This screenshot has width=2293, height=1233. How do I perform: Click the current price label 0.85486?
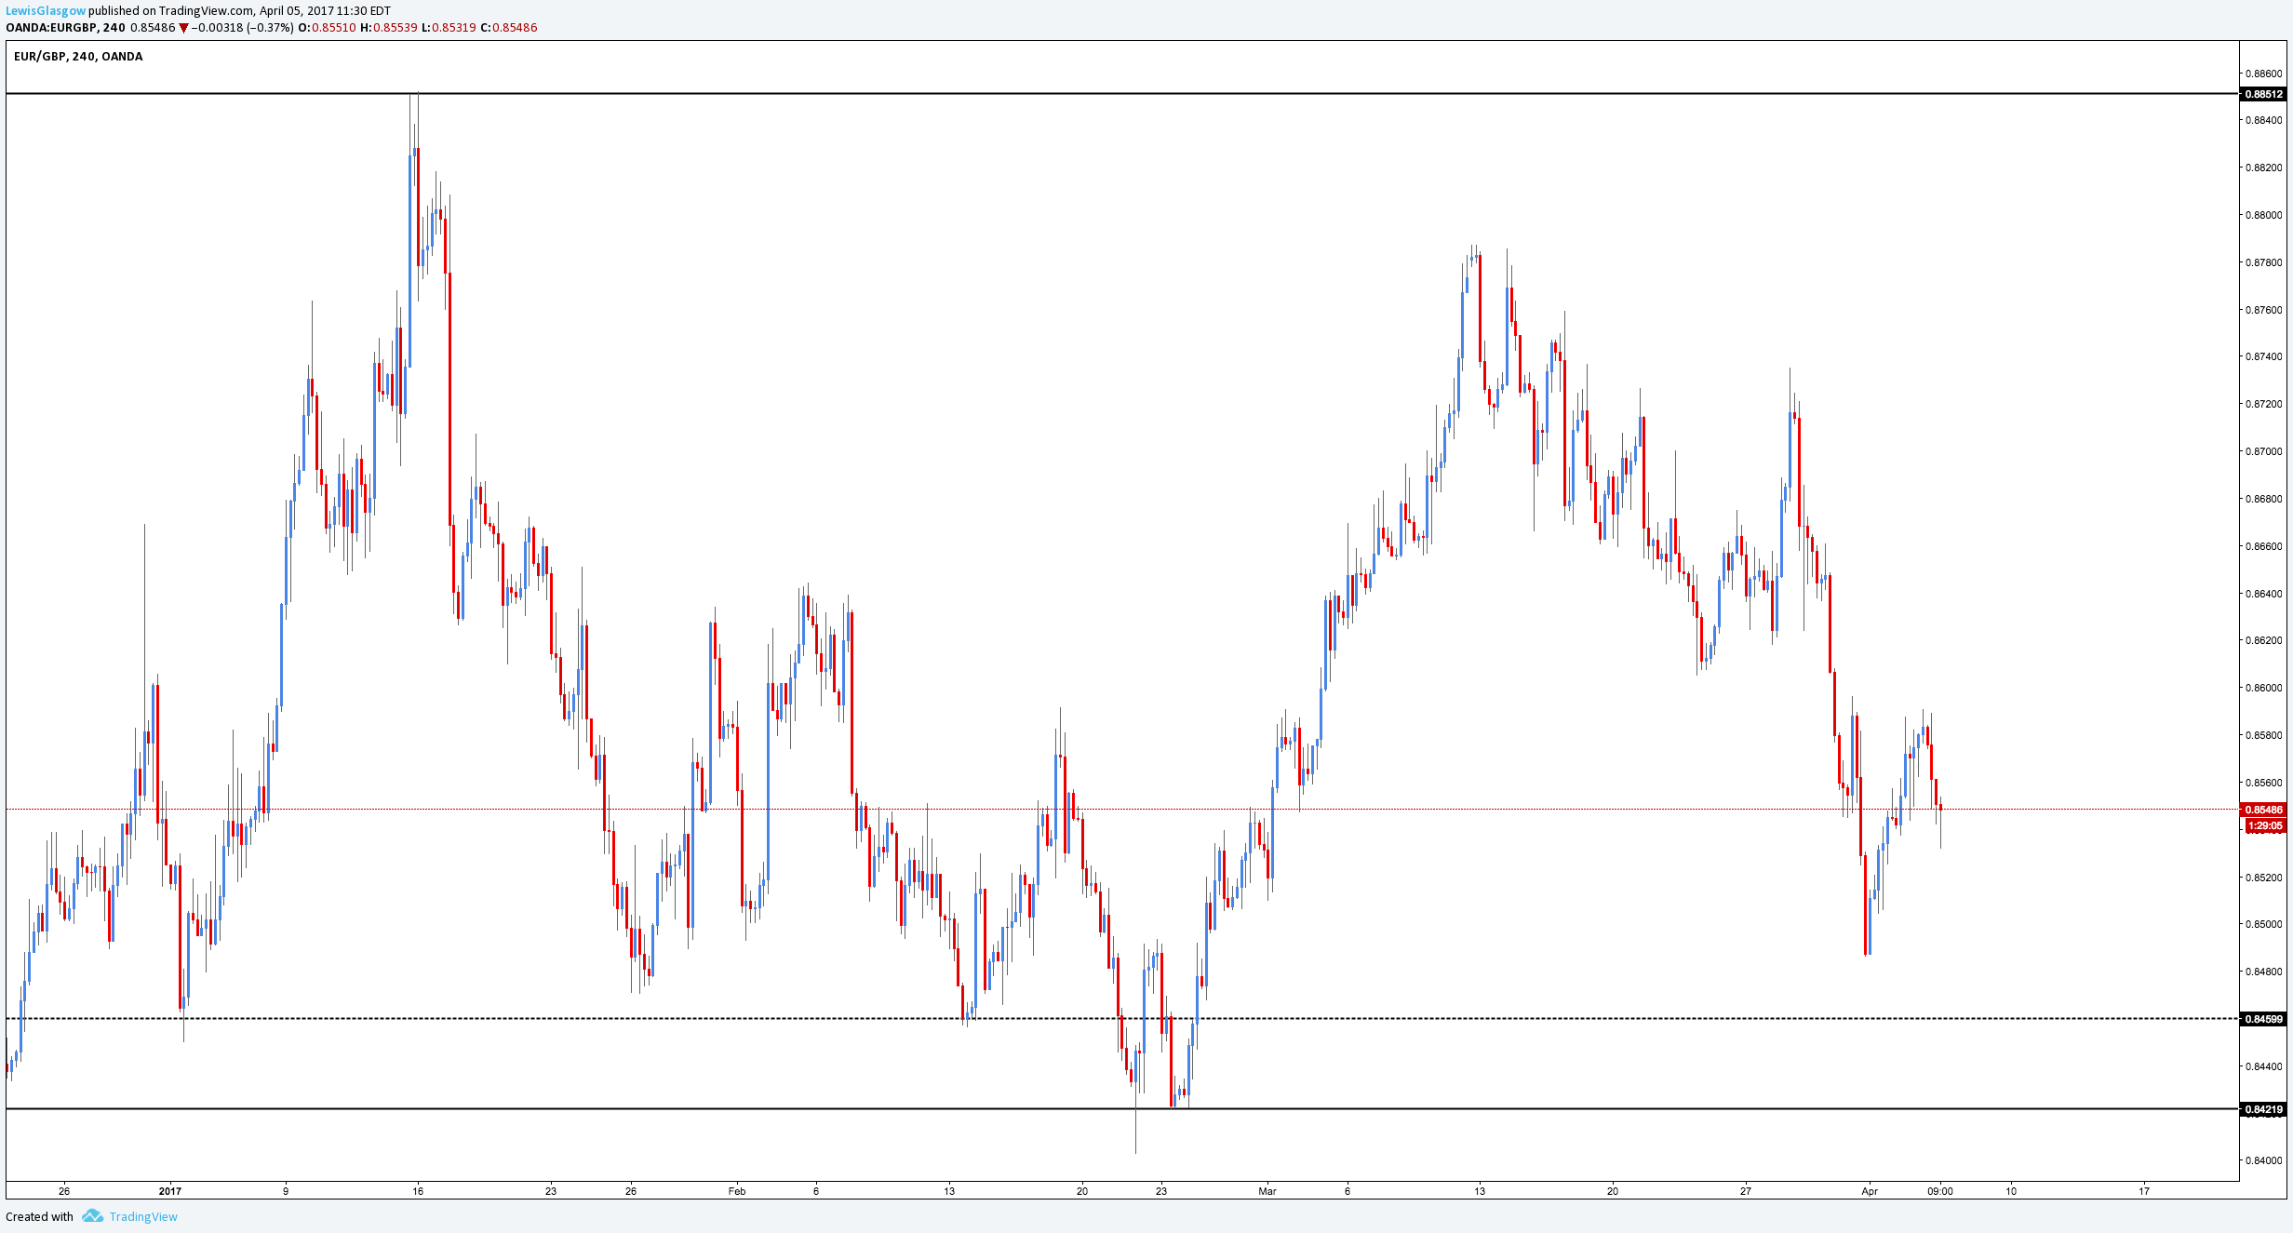[2263, 810]
